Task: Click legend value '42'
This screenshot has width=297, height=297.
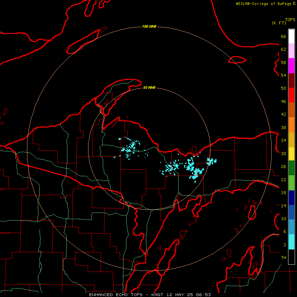Action: tap(283, 115)
